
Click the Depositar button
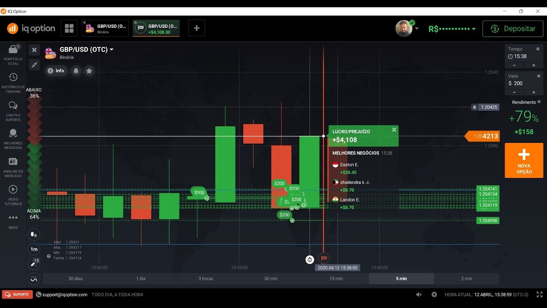coord(513,29)
